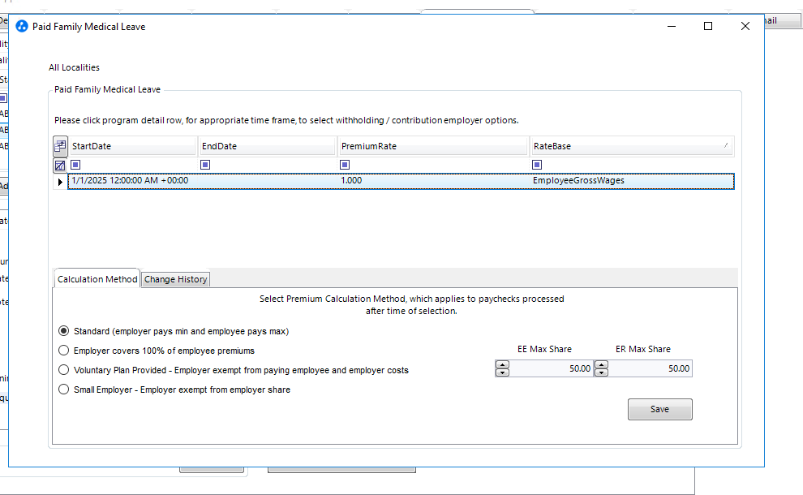Increase the EE Max Share value
Viewport: 803px width, 495px height.
[502, 364]
